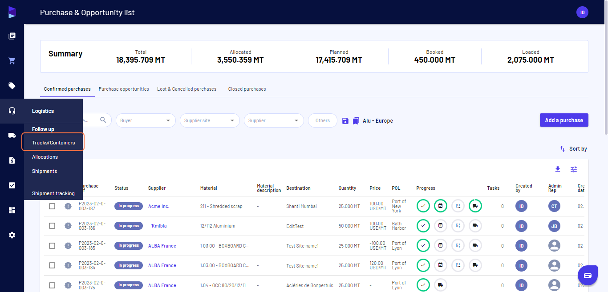608x292 pixels.
Task: Click the Destination column header
Action: click(x=298, y=188)
